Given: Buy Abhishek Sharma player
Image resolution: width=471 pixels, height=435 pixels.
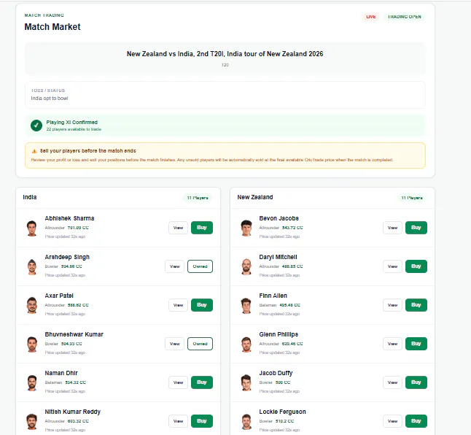Looking at the screenshot, I should point(202,228).
